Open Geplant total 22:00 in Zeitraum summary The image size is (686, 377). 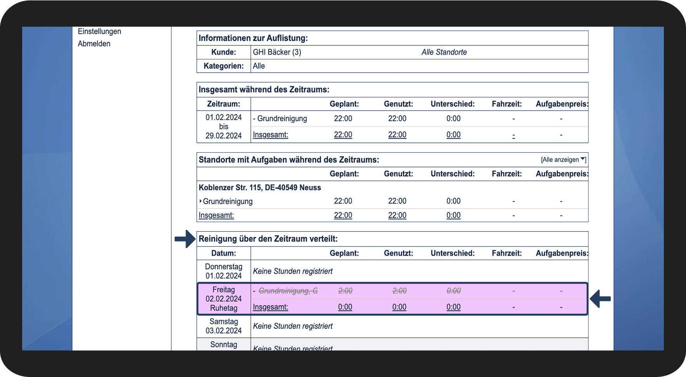343,135
